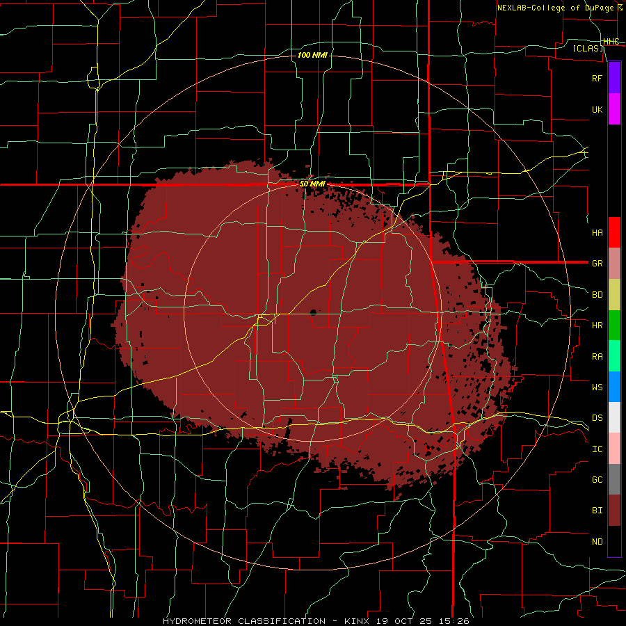
Task: Click the 100 NMI range ring label
Action: (312, 55)
